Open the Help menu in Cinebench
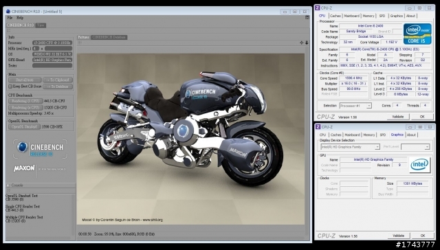This screenshot has width=440, height=250. coord(20,18)
